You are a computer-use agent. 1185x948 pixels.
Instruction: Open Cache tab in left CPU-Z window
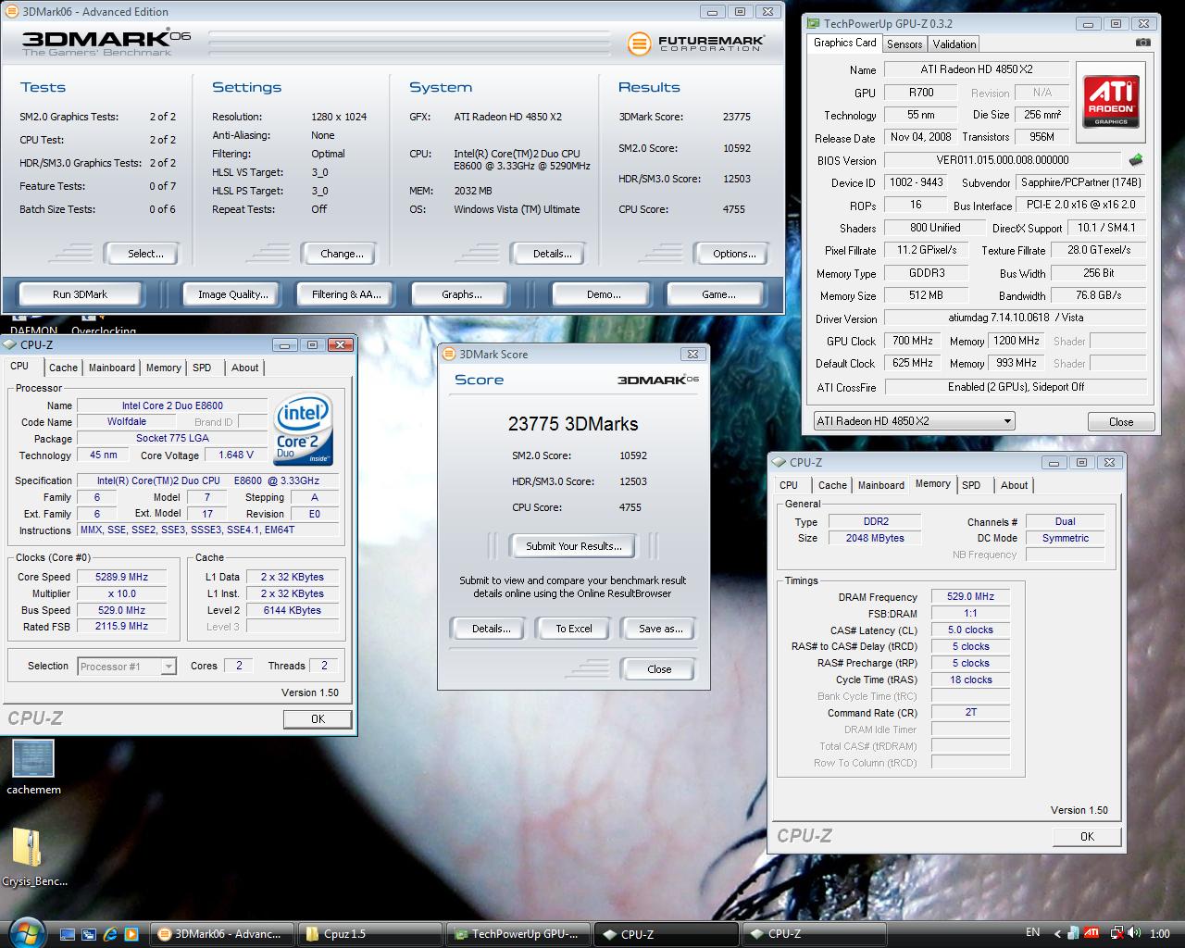pos(63,368)
